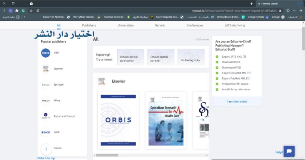Screen dimensions: 305x160
Task: Click the Download ePUB text
Action: tap(231, 68)
